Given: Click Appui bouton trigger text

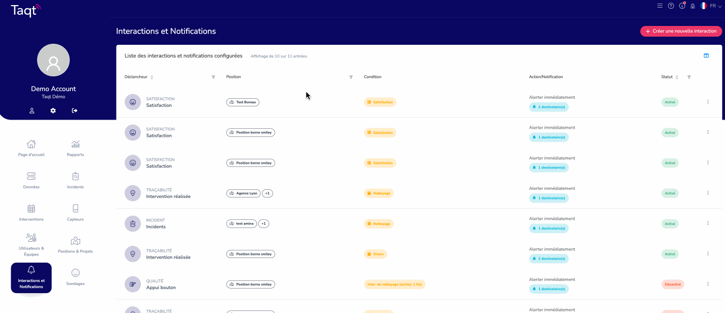Looking at the screenshot, I should point(161,288).
